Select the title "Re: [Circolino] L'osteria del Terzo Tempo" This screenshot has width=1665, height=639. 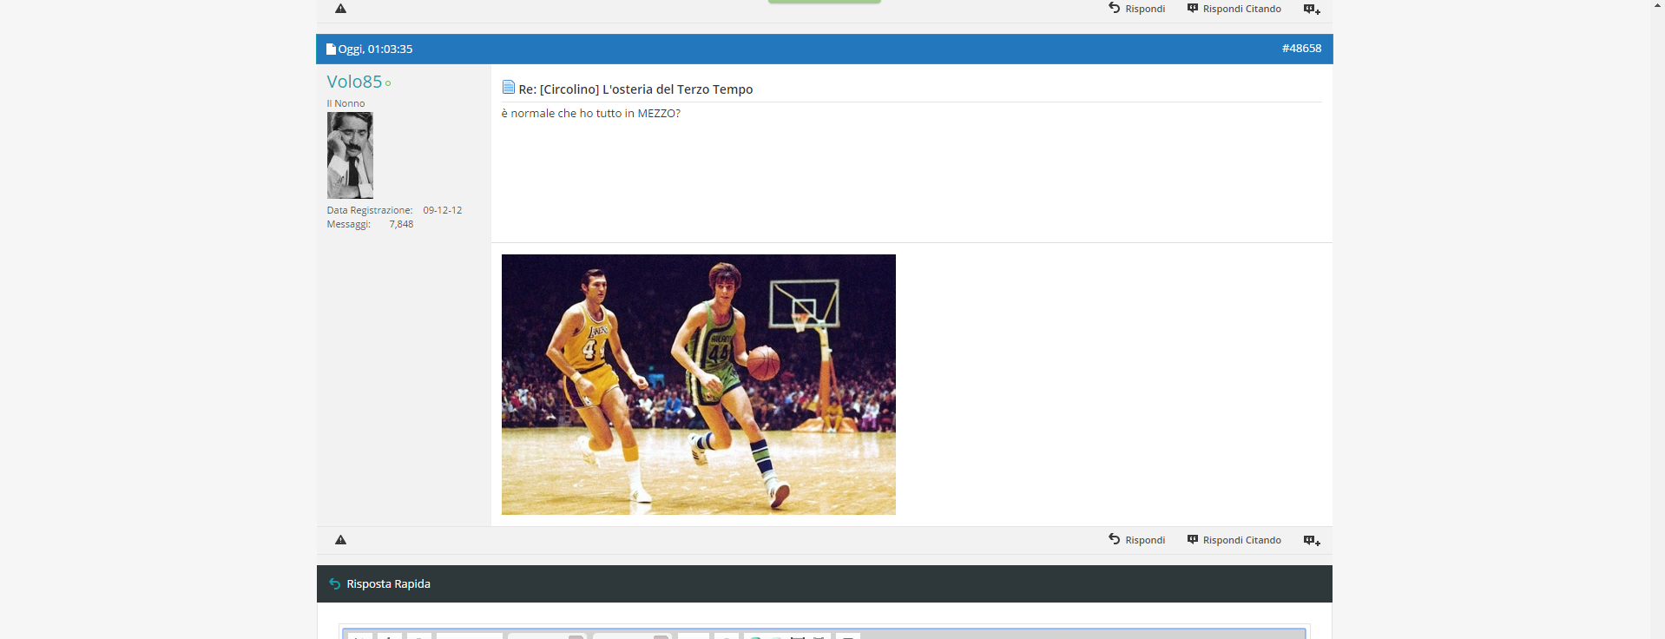(635, 89)
